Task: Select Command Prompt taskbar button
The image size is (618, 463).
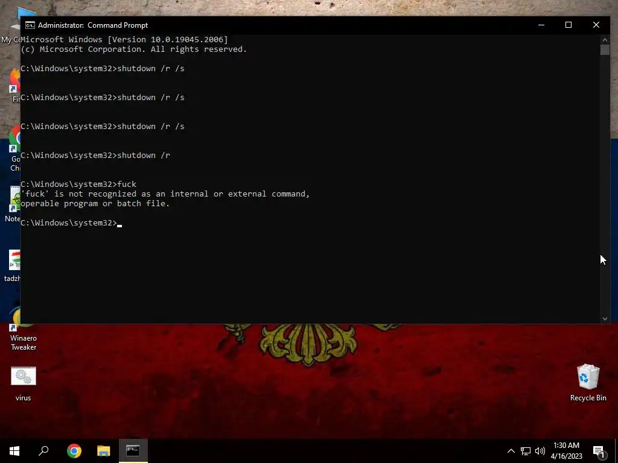Action: coord(133,451)
